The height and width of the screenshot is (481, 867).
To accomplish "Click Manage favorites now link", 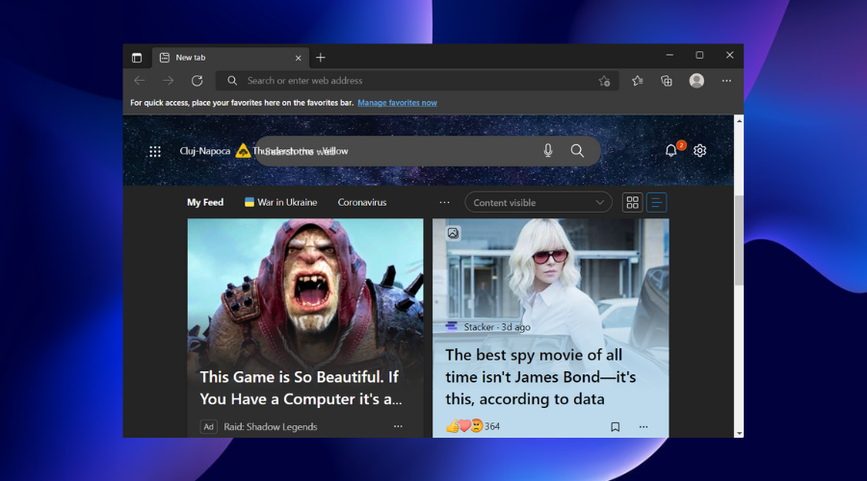I will click(x=397, y=103).
